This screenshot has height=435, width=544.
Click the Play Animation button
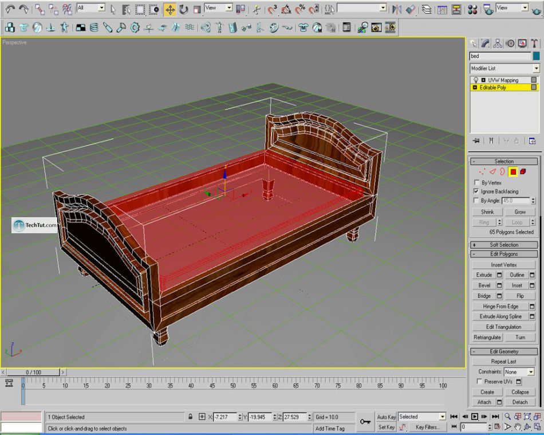pos(474,417)
